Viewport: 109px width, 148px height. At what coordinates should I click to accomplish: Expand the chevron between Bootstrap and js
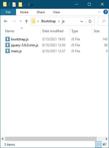(x=59, y=21)
